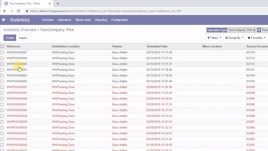This screenshot has height=151, width=268.
Task: Click source document SO109
Action: (x=250, y=75)
